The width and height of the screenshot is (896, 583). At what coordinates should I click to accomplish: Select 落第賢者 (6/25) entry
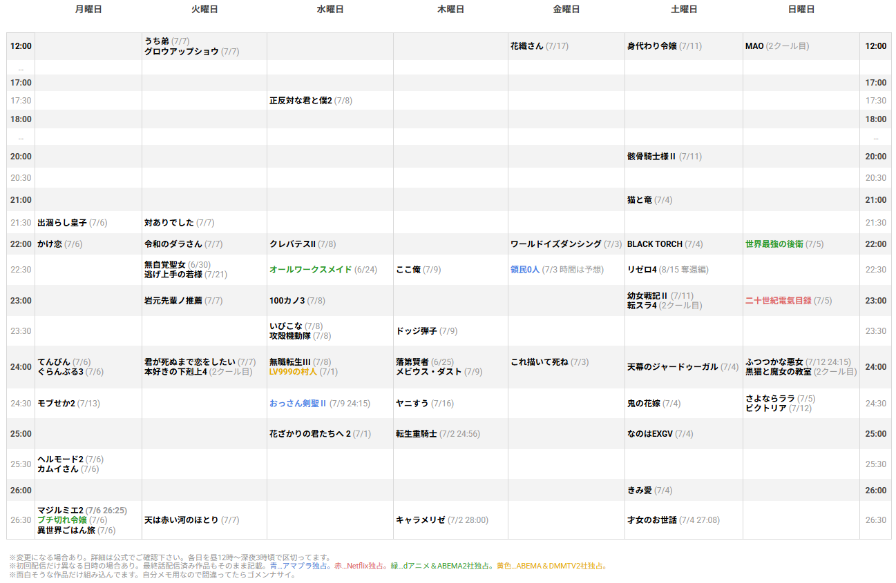(426, 362)
